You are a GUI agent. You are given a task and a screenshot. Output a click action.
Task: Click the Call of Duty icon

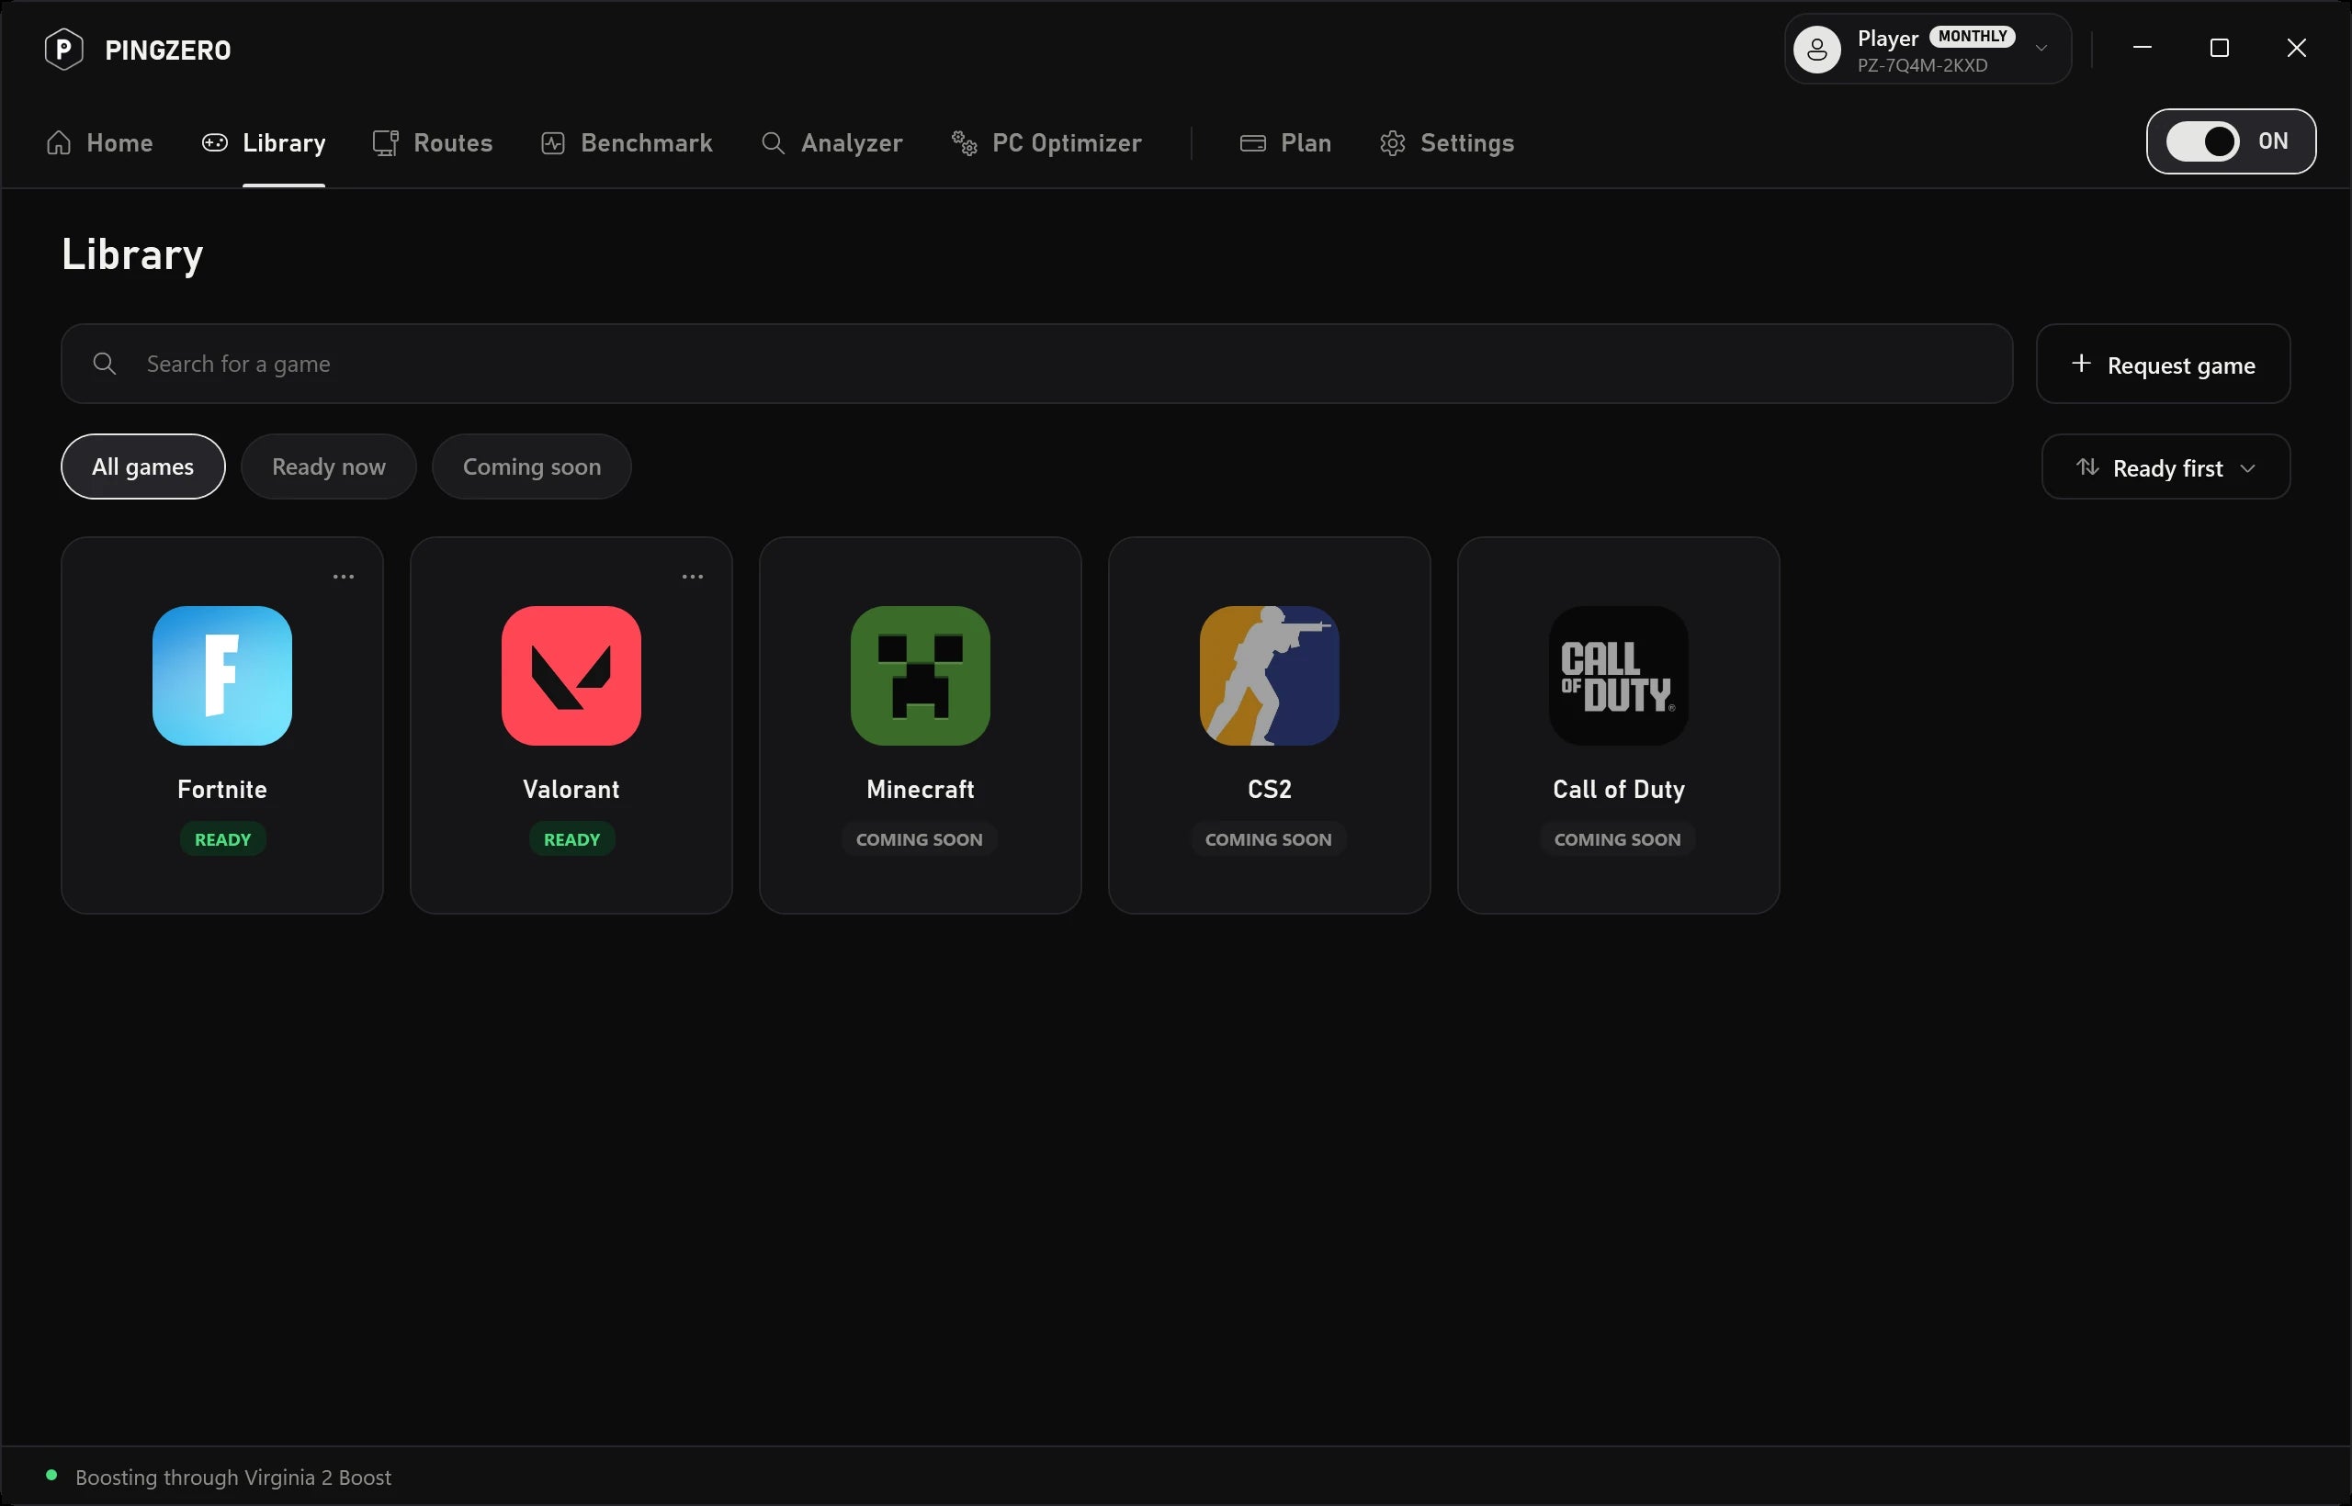[1618, 676]
